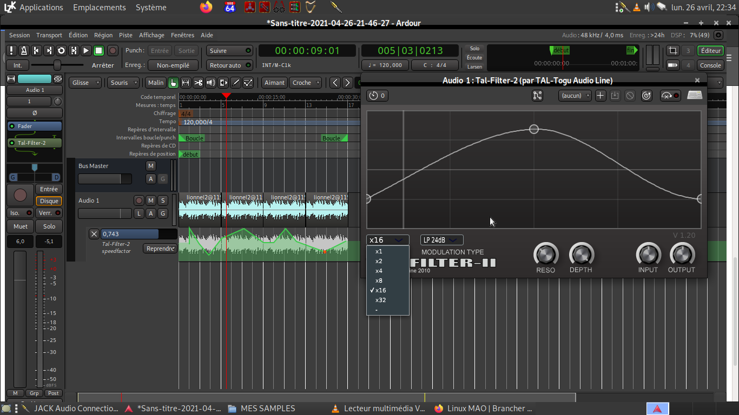Screen dimensions: 739x415
Task: Toggle the metronome click button
Action: [24, 51]
